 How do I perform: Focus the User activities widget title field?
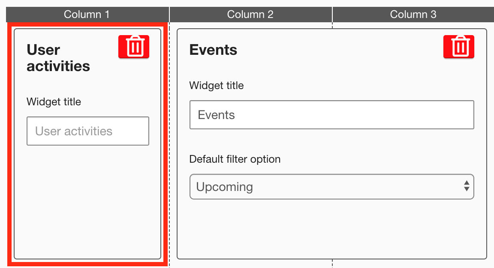87,131
